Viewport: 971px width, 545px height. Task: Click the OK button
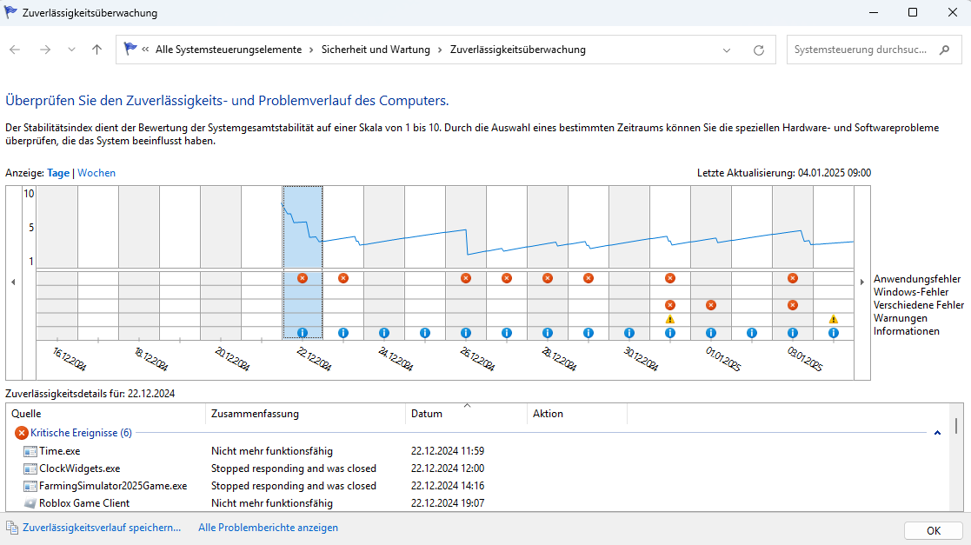coord(934,531)
